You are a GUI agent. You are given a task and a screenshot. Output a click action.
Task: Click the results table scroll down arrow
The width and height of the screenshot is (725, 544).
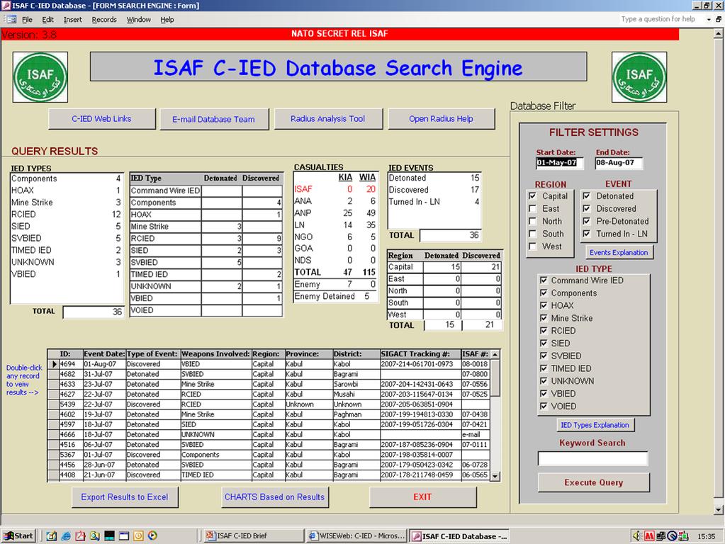(495, 477)
